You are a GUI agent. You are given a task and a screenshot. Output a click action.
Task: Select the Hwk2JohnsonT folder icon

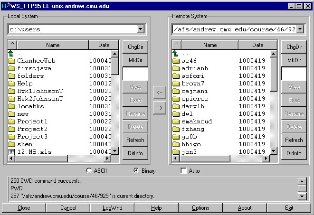pos(11,99)
